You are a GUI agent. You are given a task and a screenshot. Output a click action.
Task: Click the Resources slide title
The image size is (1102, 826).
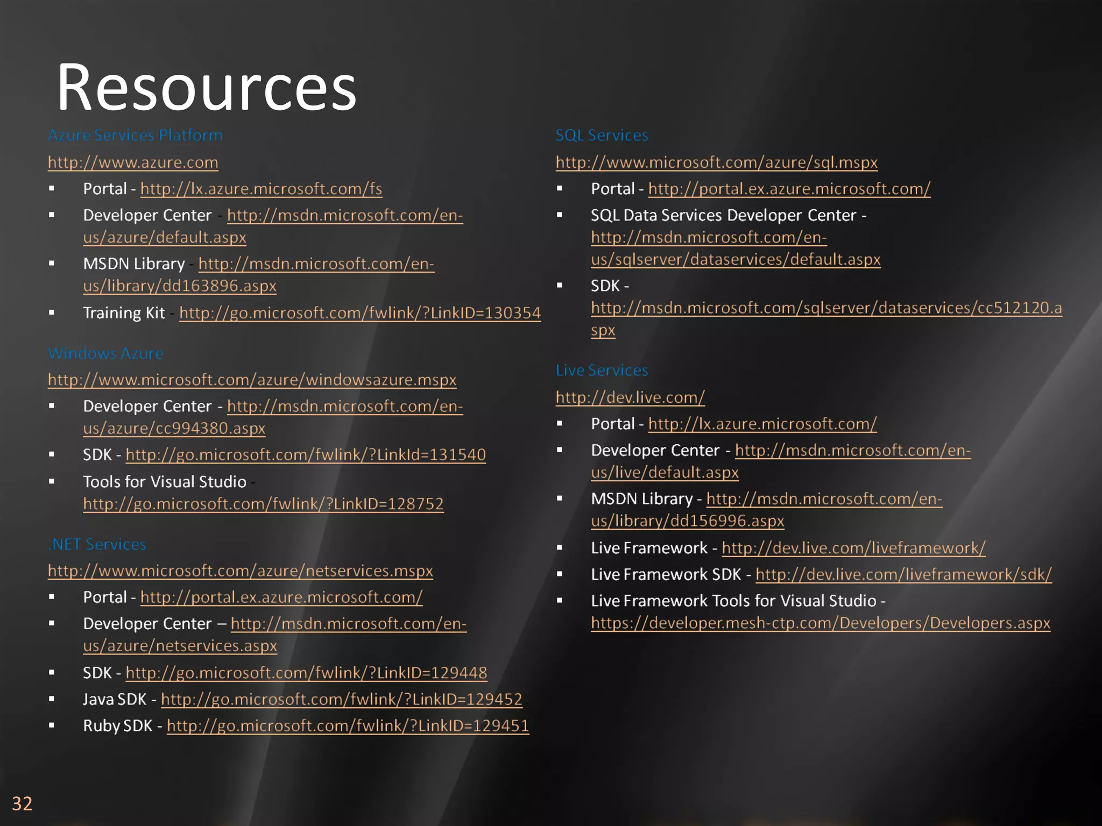click(207, 87)
